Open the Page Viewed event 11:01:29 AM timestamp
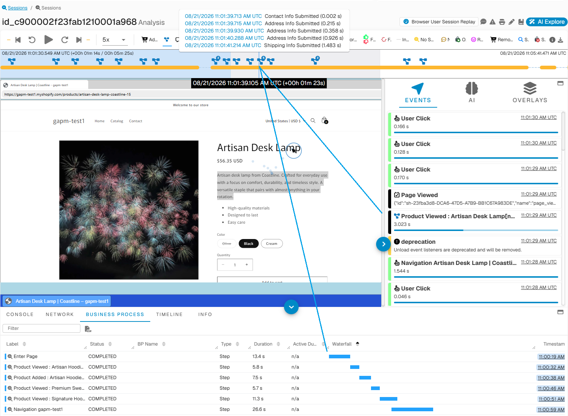 [538, 194]
